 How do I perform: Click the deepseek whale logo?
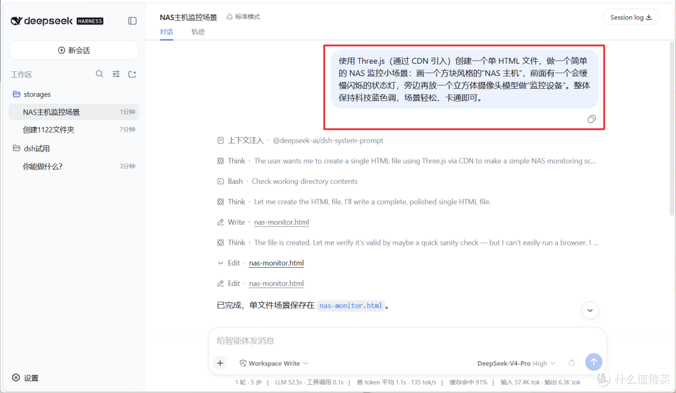click(16, 21)
